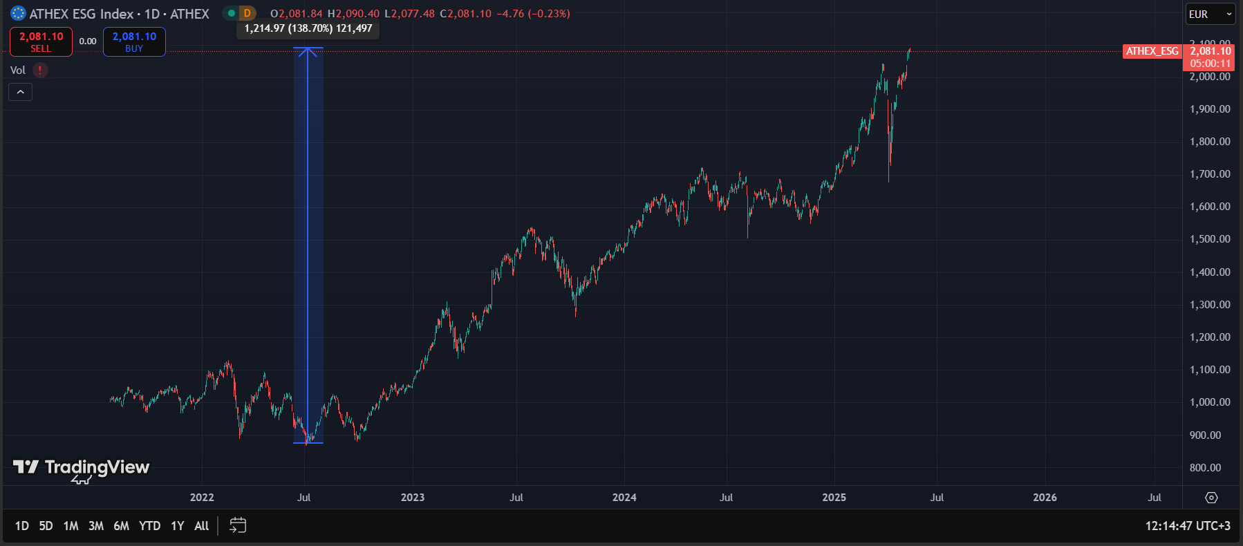Collapse the indicator legend with chevron button
Viewport: 1243px width, 546px height.
click(21, 92)
